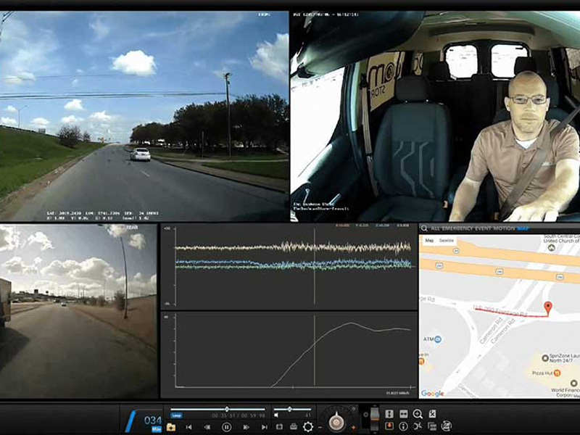Skip to the previous video file

click(x=188, y=427)
